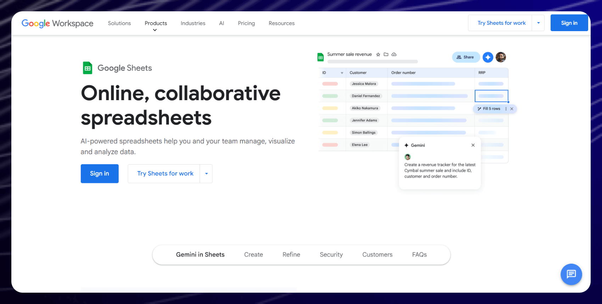Select the Akiko Nakamura chip
The width and height of the screenshot is (602, 304).
click(x=365, y=108)
